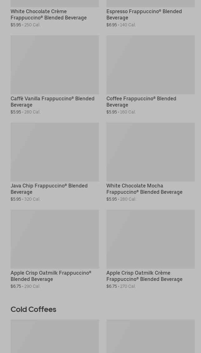Click the $6.95 · 140 Cal. price line
201x353 pixels.
[x=121, y=25]
